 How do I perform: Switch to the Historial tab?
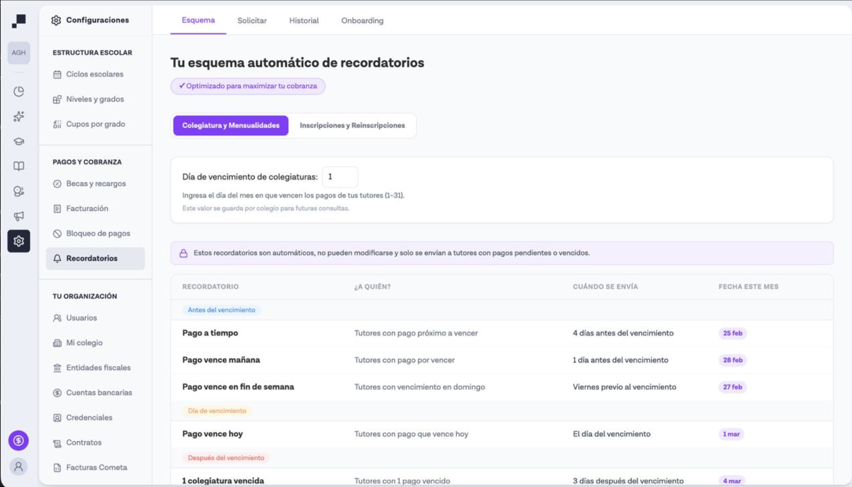coord(303,21)
